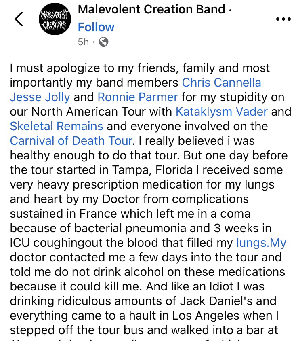Image resolution: width=294 pixels, height=341 pixels.
Task: Click the blue 'lungs.My' link
Action: [x=261, y=243]
